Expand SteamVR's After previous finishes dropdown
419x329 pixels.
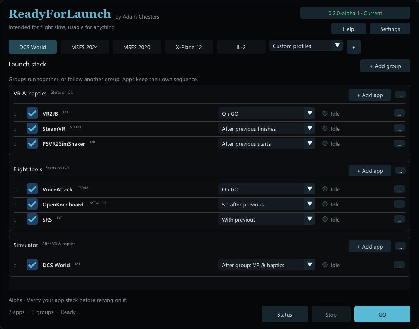pyautogui.click(x=267, y=129)
